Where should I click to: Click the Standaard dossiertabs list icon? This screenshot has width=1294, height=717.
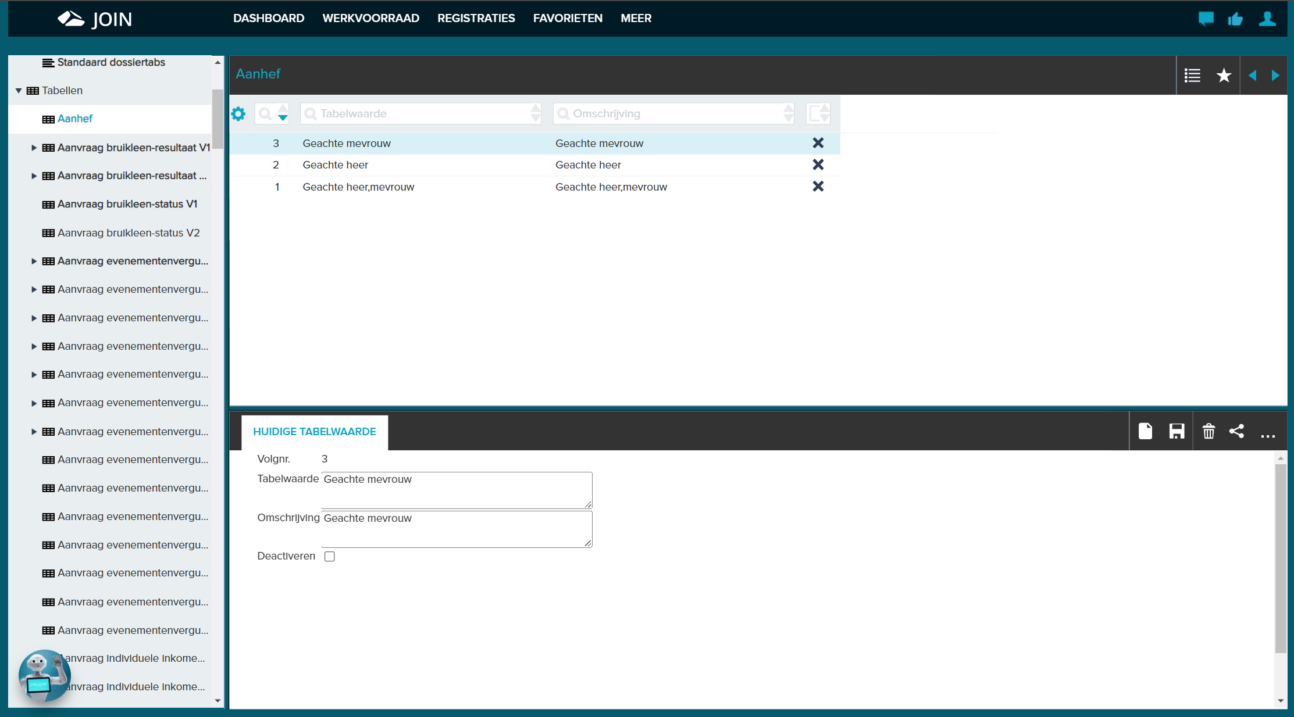[49, 63]
